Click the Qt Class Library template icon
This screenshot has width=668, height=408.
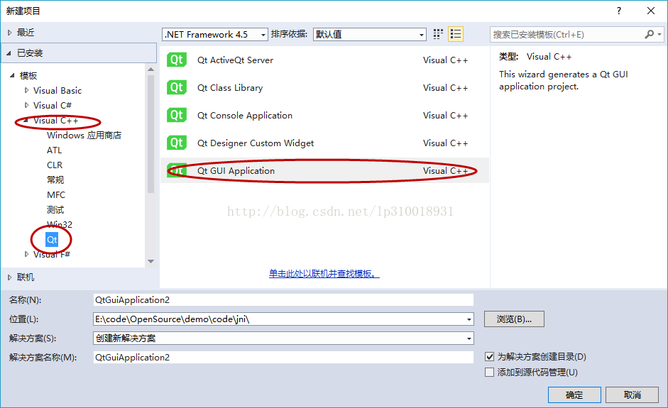click(177, 88)
